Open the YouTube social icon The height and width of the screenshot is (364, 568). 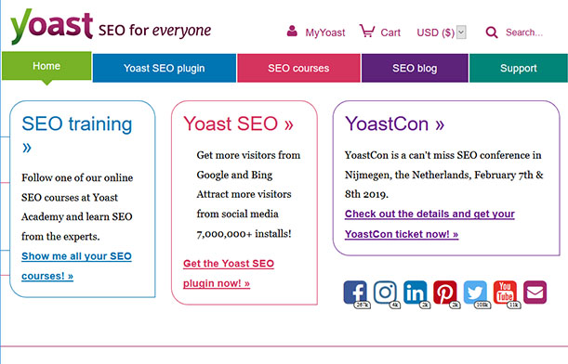coord(505,292)
